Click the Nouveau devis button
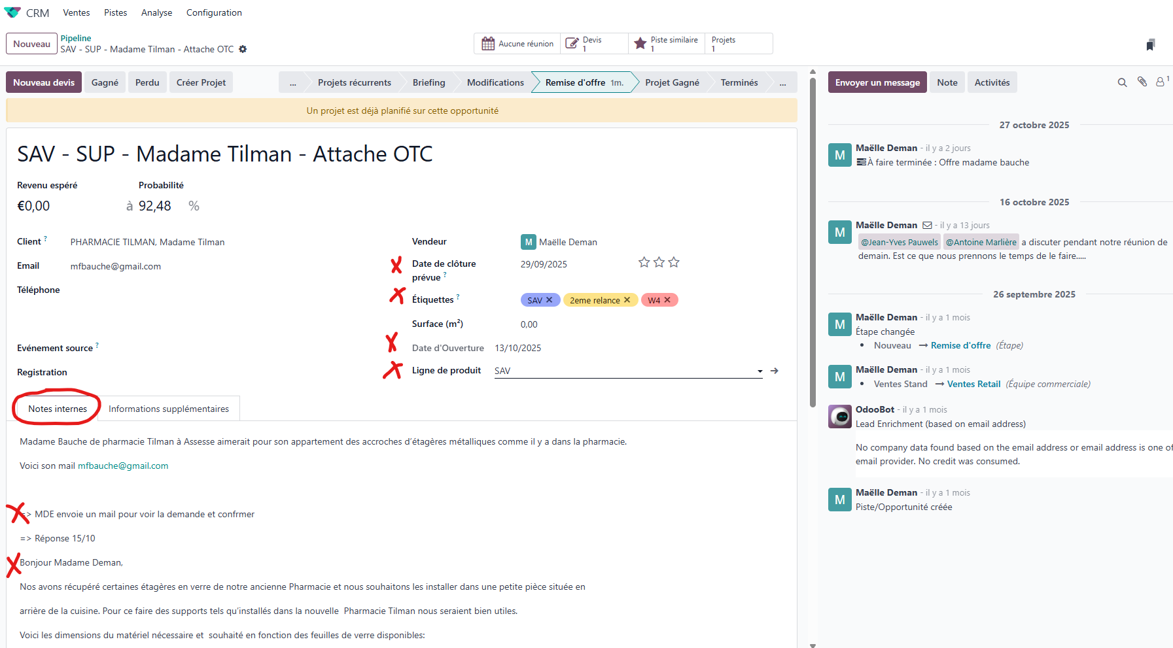1173x648 pixels. pyautogui.click(x=44, y=82)
